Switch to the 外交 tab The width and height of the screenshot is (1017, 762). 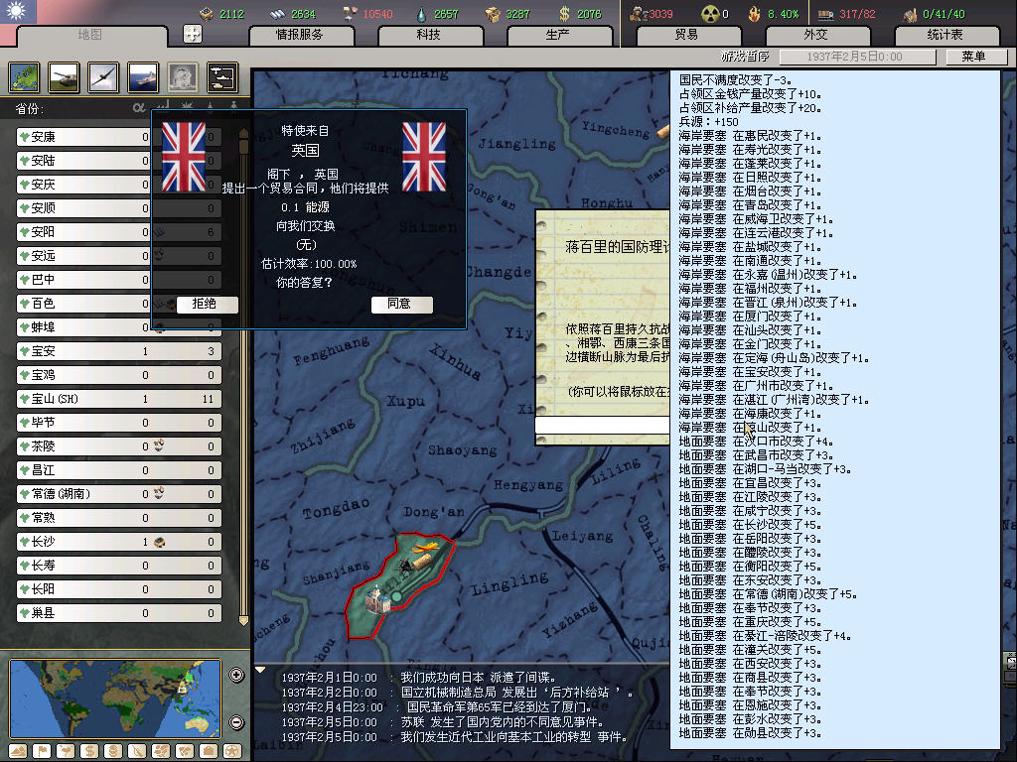tap(814, 35)
